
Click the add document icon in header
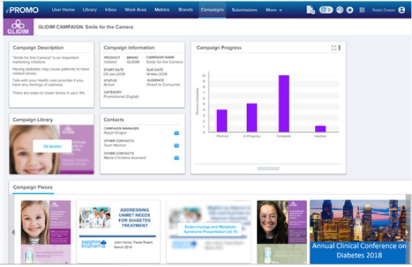[310, 10]
